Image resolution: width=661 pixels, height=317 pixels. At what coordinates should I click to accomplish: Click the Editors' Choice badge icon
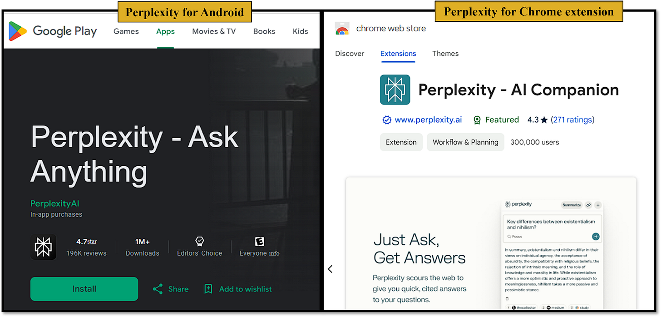pyautogui.click(x=199, y=241)
